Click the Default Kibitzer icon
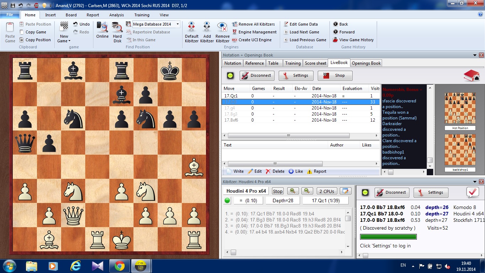The width and height of the screenshot is (485, 273). click(x=191, y=27)
